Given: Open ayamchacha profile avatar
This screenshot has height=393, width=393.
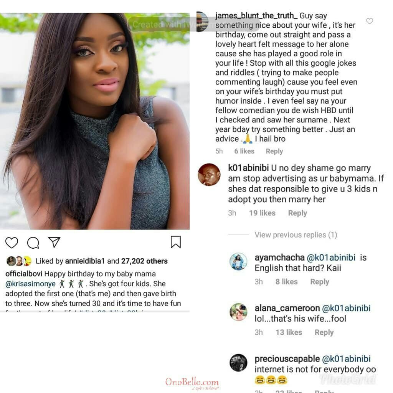Looking at the screenshot, I should [238, 261].
